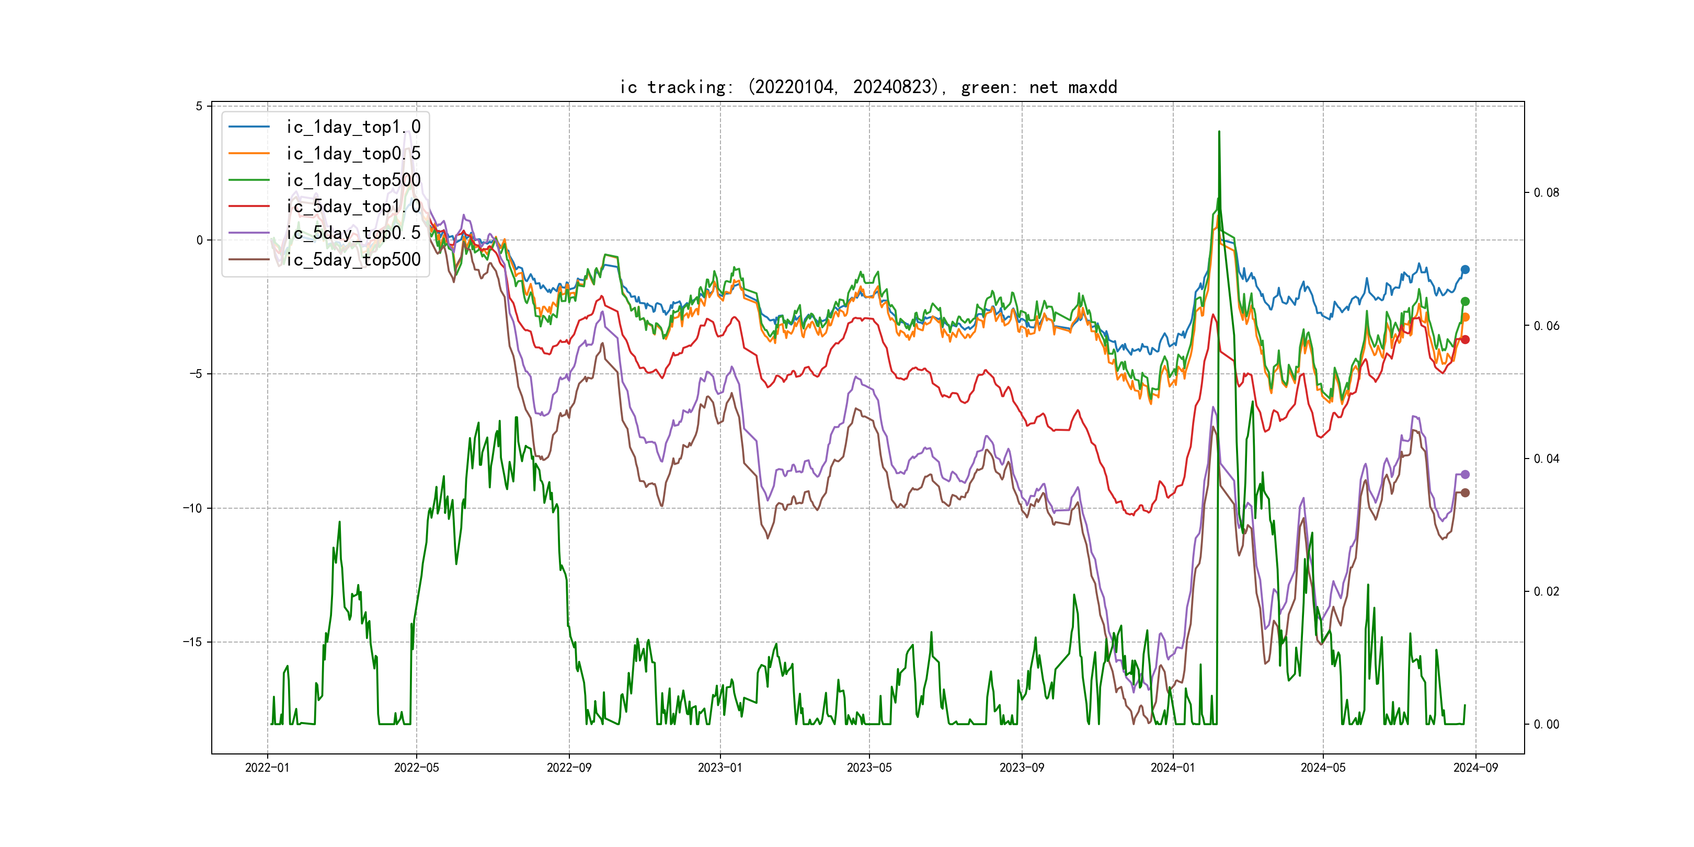Click the red line swatch in legend
Image resolution: width=1694 pixels, height=847 pixels.
click(249, 207)
